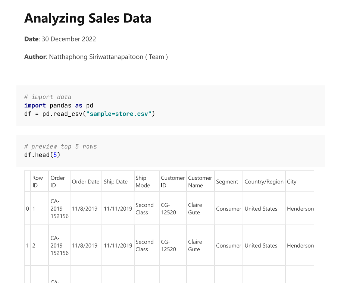Click Ship Date 11/11/2019 in index row 1
The width and height of the screenshot is (344, 283).
118,245
